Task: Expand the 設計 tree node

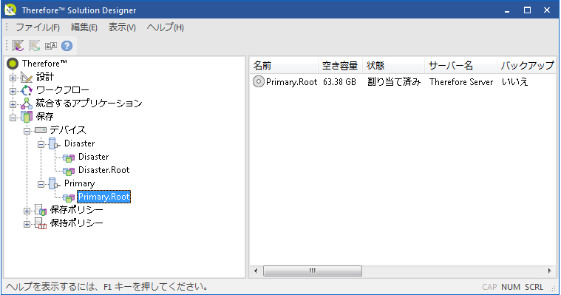Action: (13, 78)
